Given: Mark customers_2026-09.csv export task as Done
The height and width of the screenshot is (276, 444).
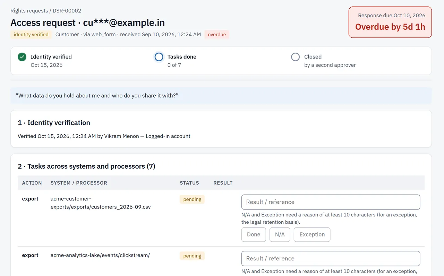Looking at the screenshot, I should pos(254,234).
